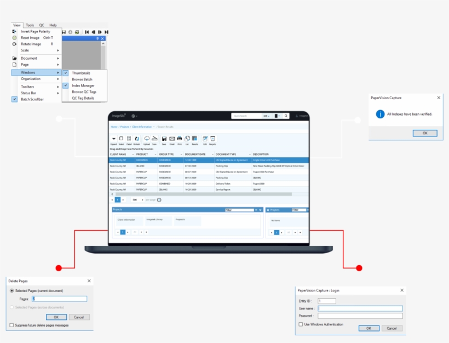The width and height of the screenshot is (449, 343).
Task: Open the Help menu
Action: point(53,25)
